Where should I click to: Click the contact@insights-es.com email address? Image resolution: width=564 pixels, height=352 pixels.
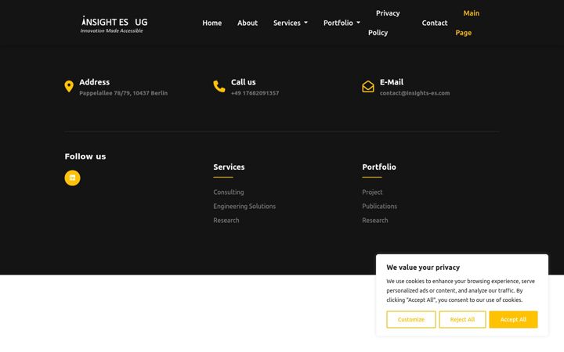tap(414, 93)
